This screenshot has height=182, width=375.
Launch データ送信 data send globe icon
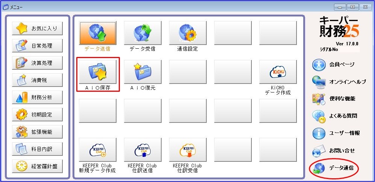point(98,33)
